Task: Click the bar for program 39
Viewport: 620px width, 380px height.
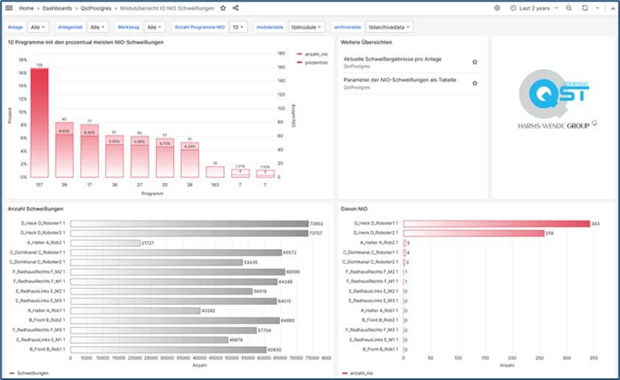Action: (x=65, y=150)
